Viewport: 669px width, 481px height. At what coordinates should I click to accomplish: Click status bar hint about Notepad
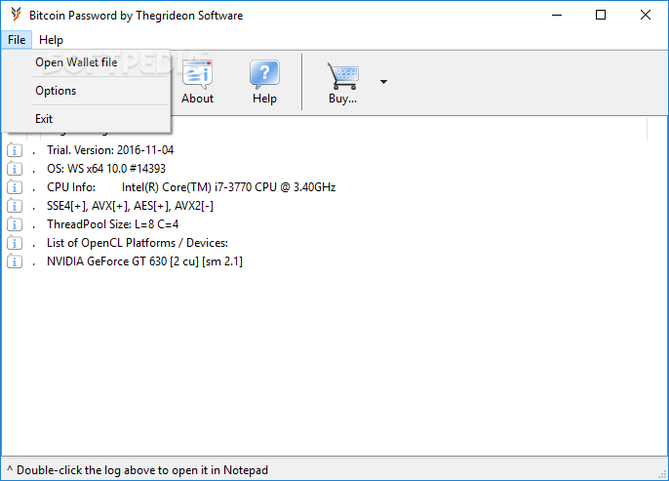point(138,470)
